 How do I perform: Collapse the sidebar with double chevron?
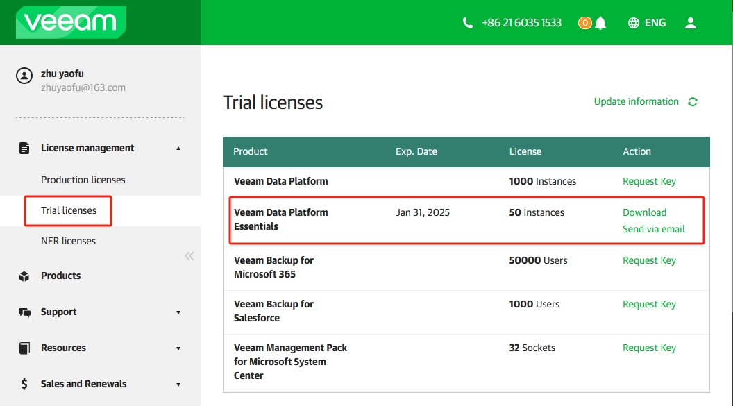[x=189, y=255]
